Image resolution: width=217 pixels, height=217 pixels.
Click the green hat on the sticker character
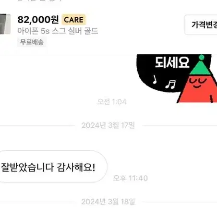[200, 67]
